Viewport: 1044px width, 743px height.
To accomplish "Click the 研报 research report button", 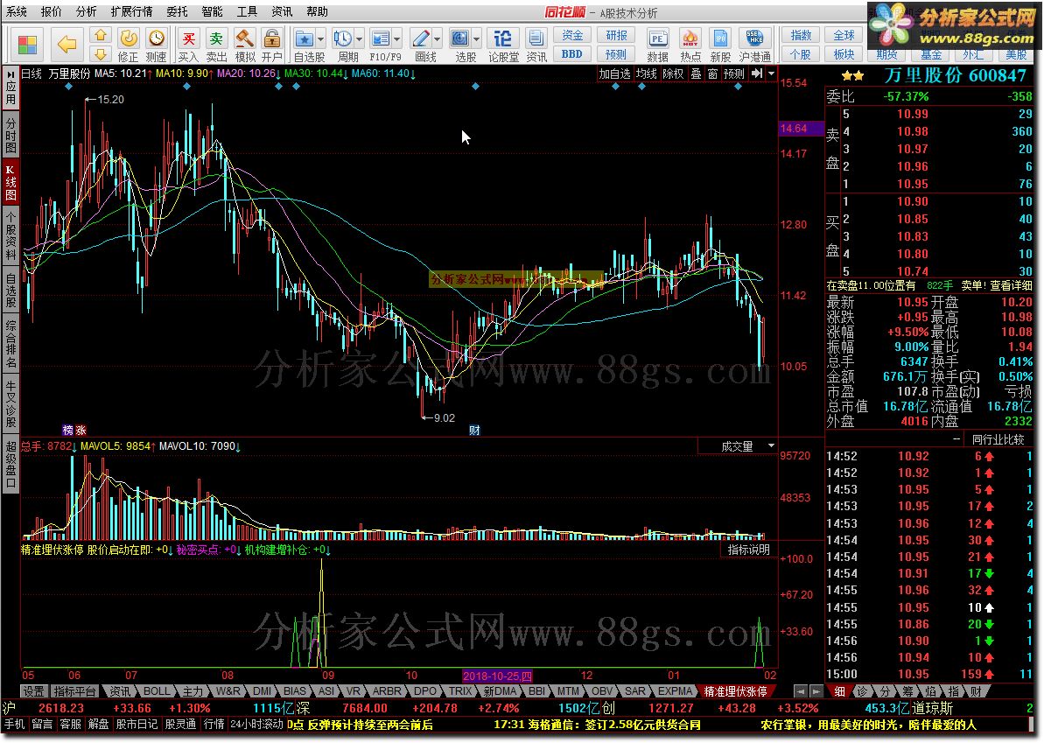I will (x=617, y=35).
